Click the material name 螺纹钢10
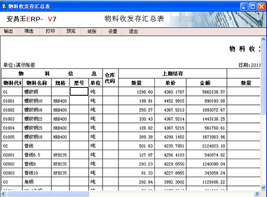This screenshot has width=267, height=197. (33, 101)
